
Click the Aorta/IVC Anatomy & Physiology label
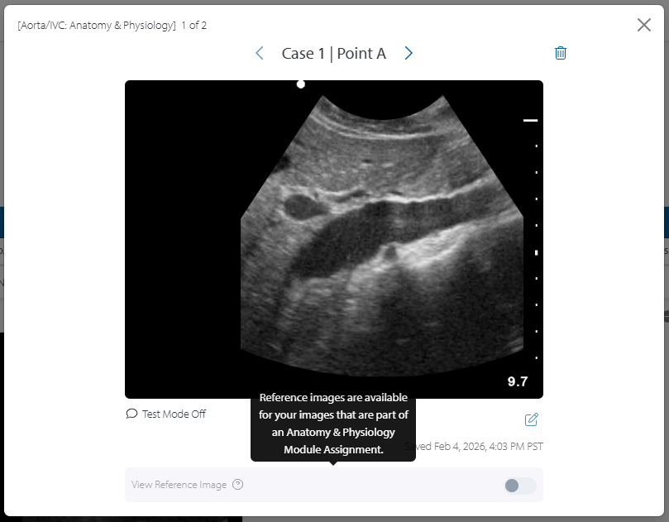pyautogui.click(x=97, y=26)
